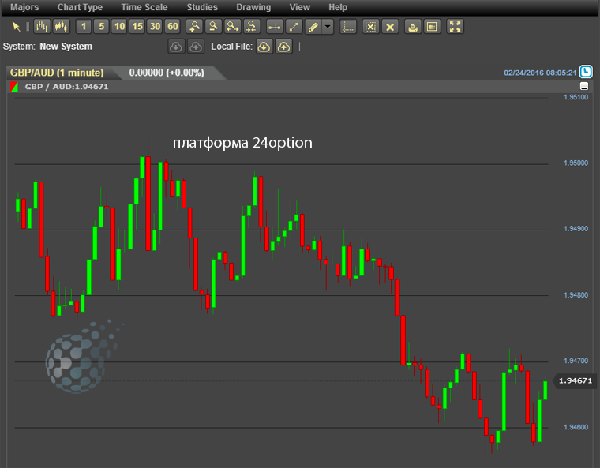Open the Chart Type menu
This screenshot has width=600, height=468.
click(80, 7)
